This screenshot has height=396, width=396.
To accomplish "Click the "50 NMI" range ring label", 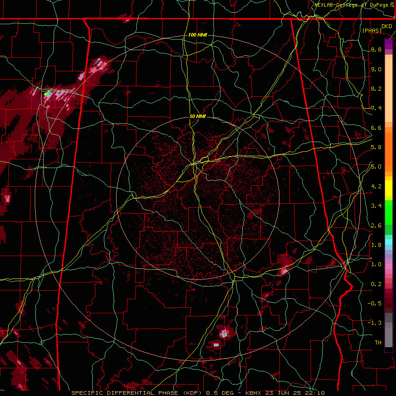I will pos(198,117).
